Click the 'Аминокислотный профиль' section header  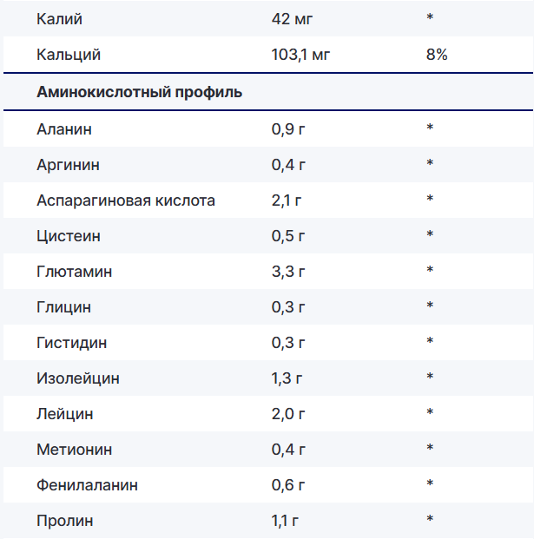139,91
